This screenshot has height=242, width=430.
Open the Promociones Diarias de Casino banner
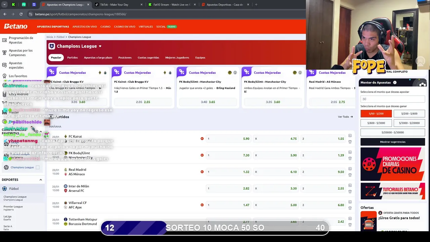(393, 164)
